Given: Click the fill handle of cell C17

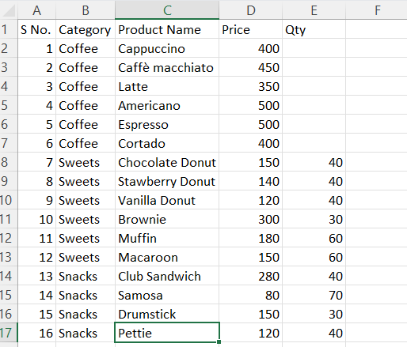Looking at the screenshot, I should tap(219, 341).
